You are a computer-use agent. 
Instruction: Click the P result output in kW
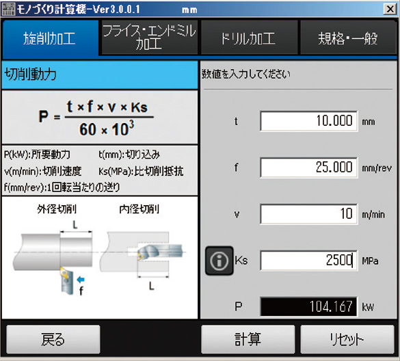pos(308,306)
